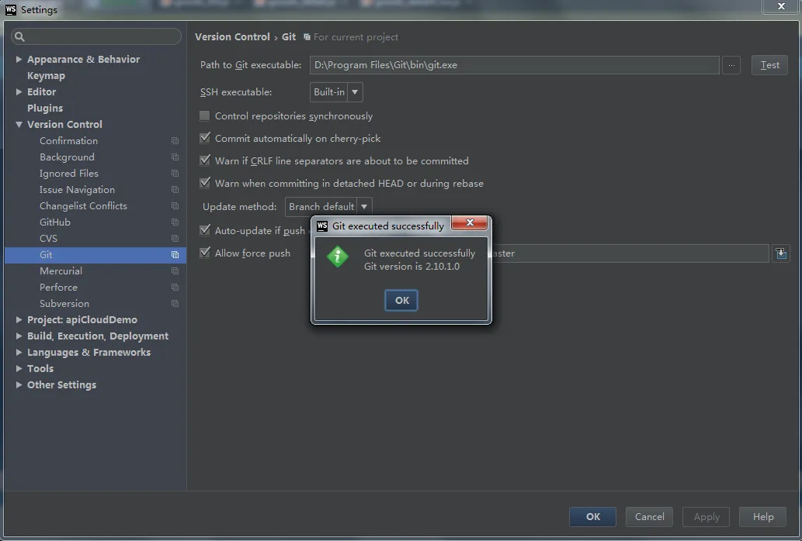
Task: Enable Control repositories synchronously checkbox
Action: [205, 115]
